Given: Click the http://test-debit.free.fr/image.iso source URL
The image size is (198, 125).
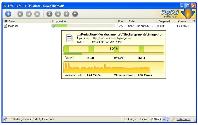Looking at the screenshot, I should 111,38.
